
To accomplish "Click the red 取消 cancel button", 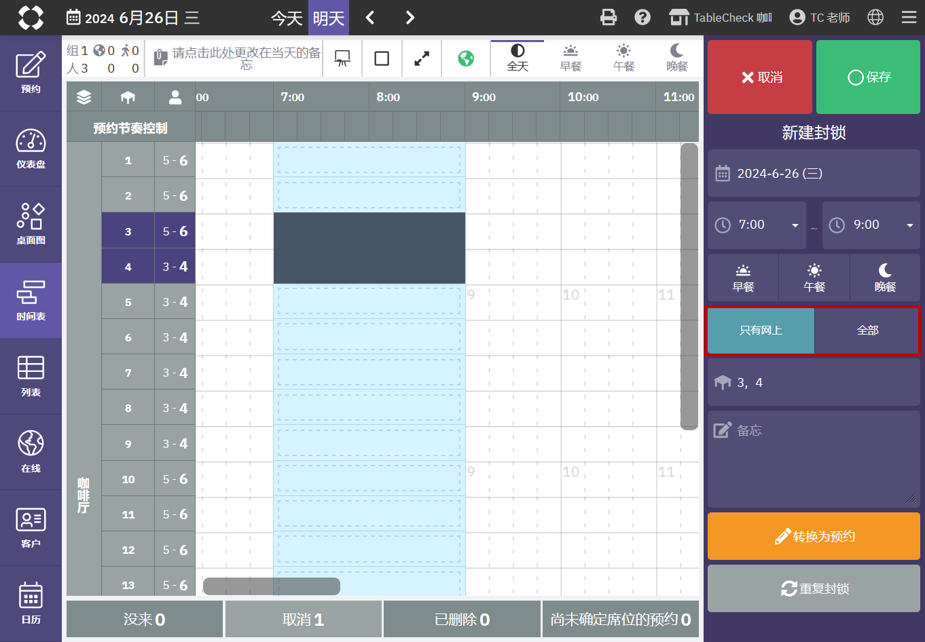I will 760,77.
